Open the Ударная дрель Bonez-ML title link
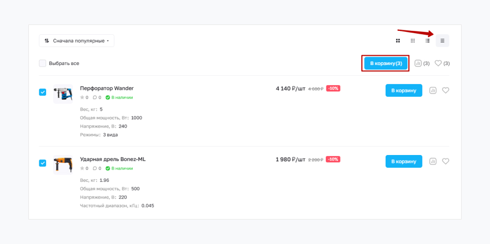 tap(113, 159)
